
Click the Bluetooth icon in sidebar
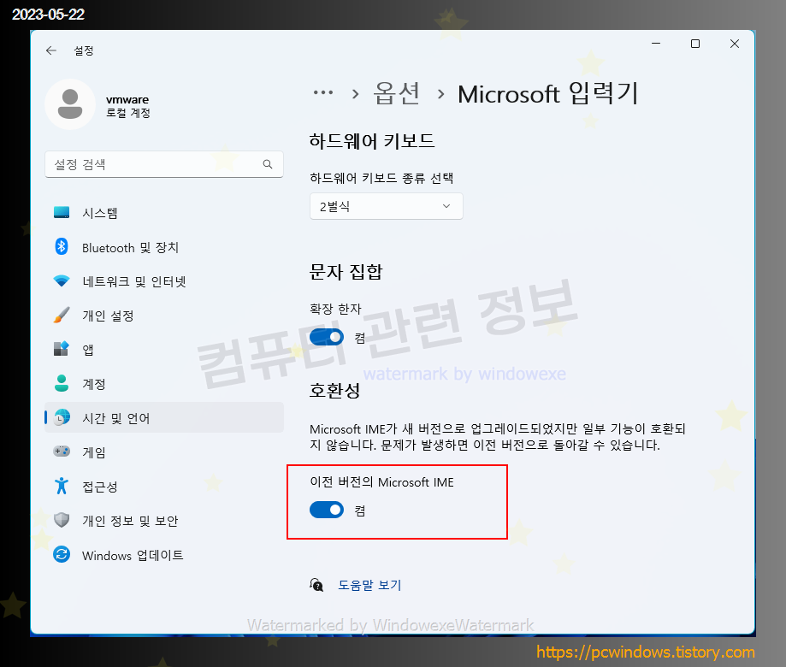click(62, 246)
